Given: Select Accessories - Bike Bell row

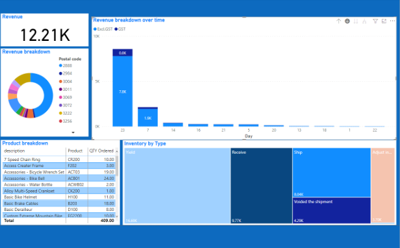Looking at the screenshot, I should (x=58, y=179).
